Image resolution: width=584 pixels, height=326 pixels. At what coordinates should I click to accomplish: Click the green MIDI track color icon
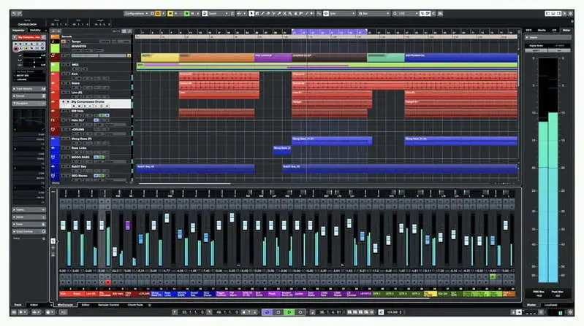tap(53, 66)
